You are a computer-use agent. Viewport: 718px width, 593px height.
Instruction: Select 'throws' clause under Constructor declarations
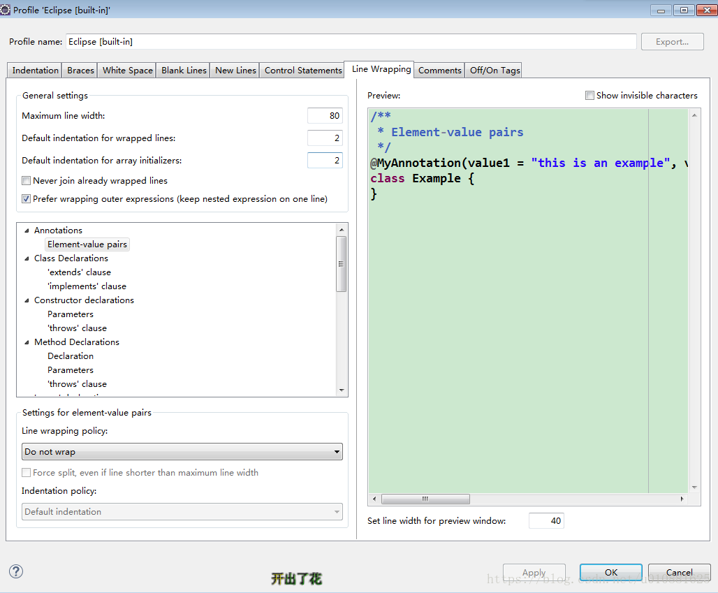click(x=78, y=328)
